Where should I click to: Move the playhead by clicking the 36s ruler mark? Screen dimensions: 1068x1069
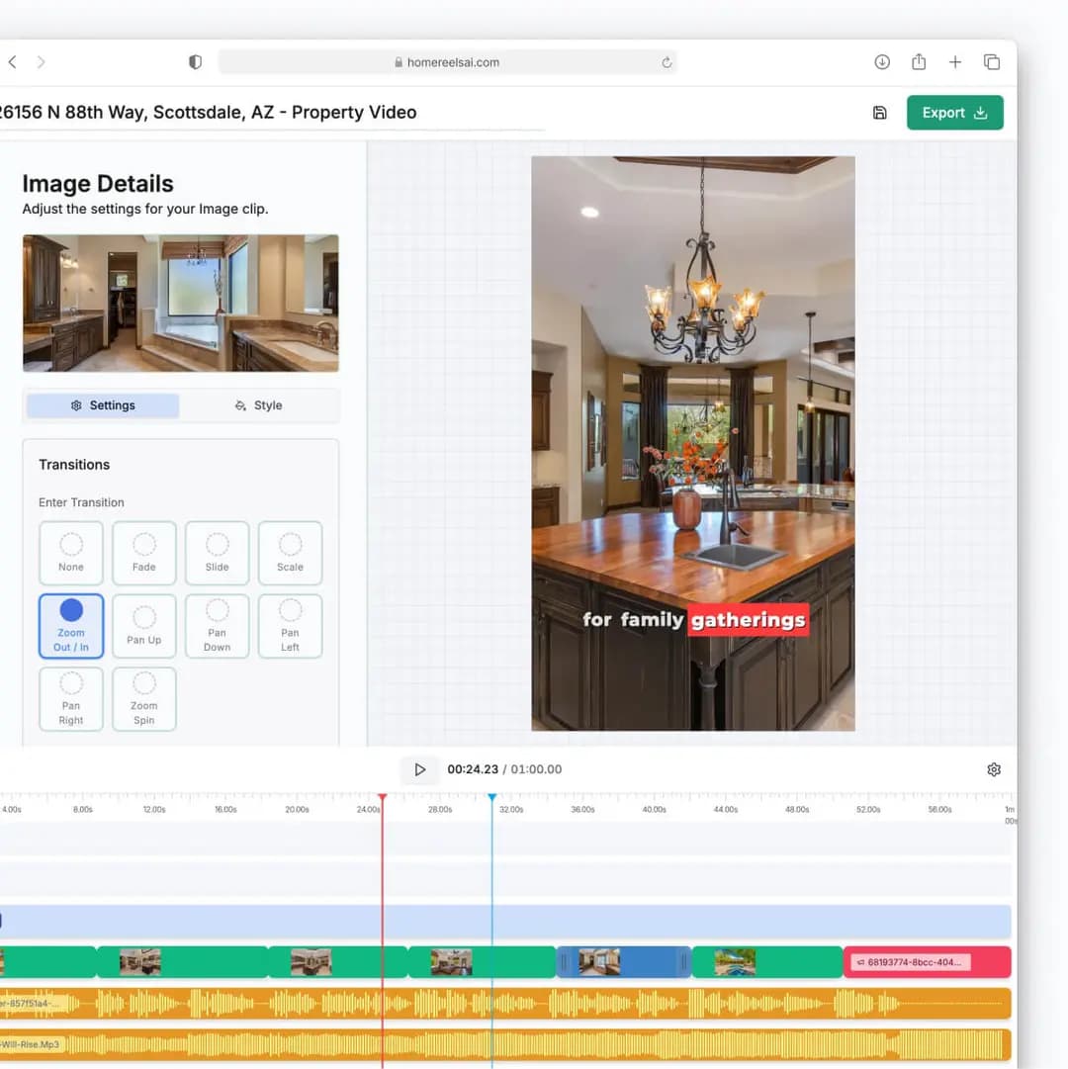pyautogui.click(x=582, y=808)
